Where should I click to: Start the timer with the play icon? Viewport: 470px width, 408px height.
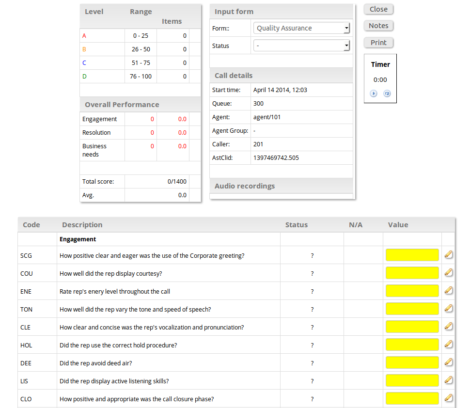point(374,94)
